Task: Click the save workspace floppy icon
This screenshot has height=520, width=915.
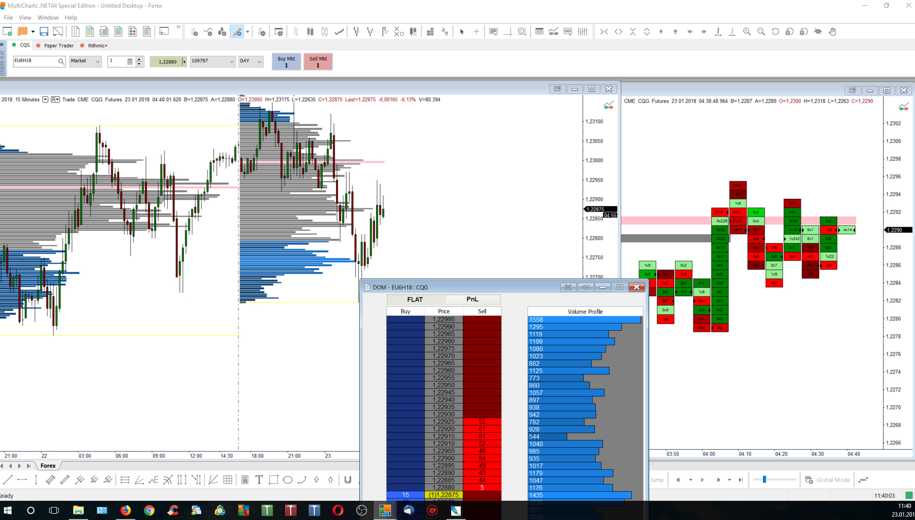Action: [44, 32]
